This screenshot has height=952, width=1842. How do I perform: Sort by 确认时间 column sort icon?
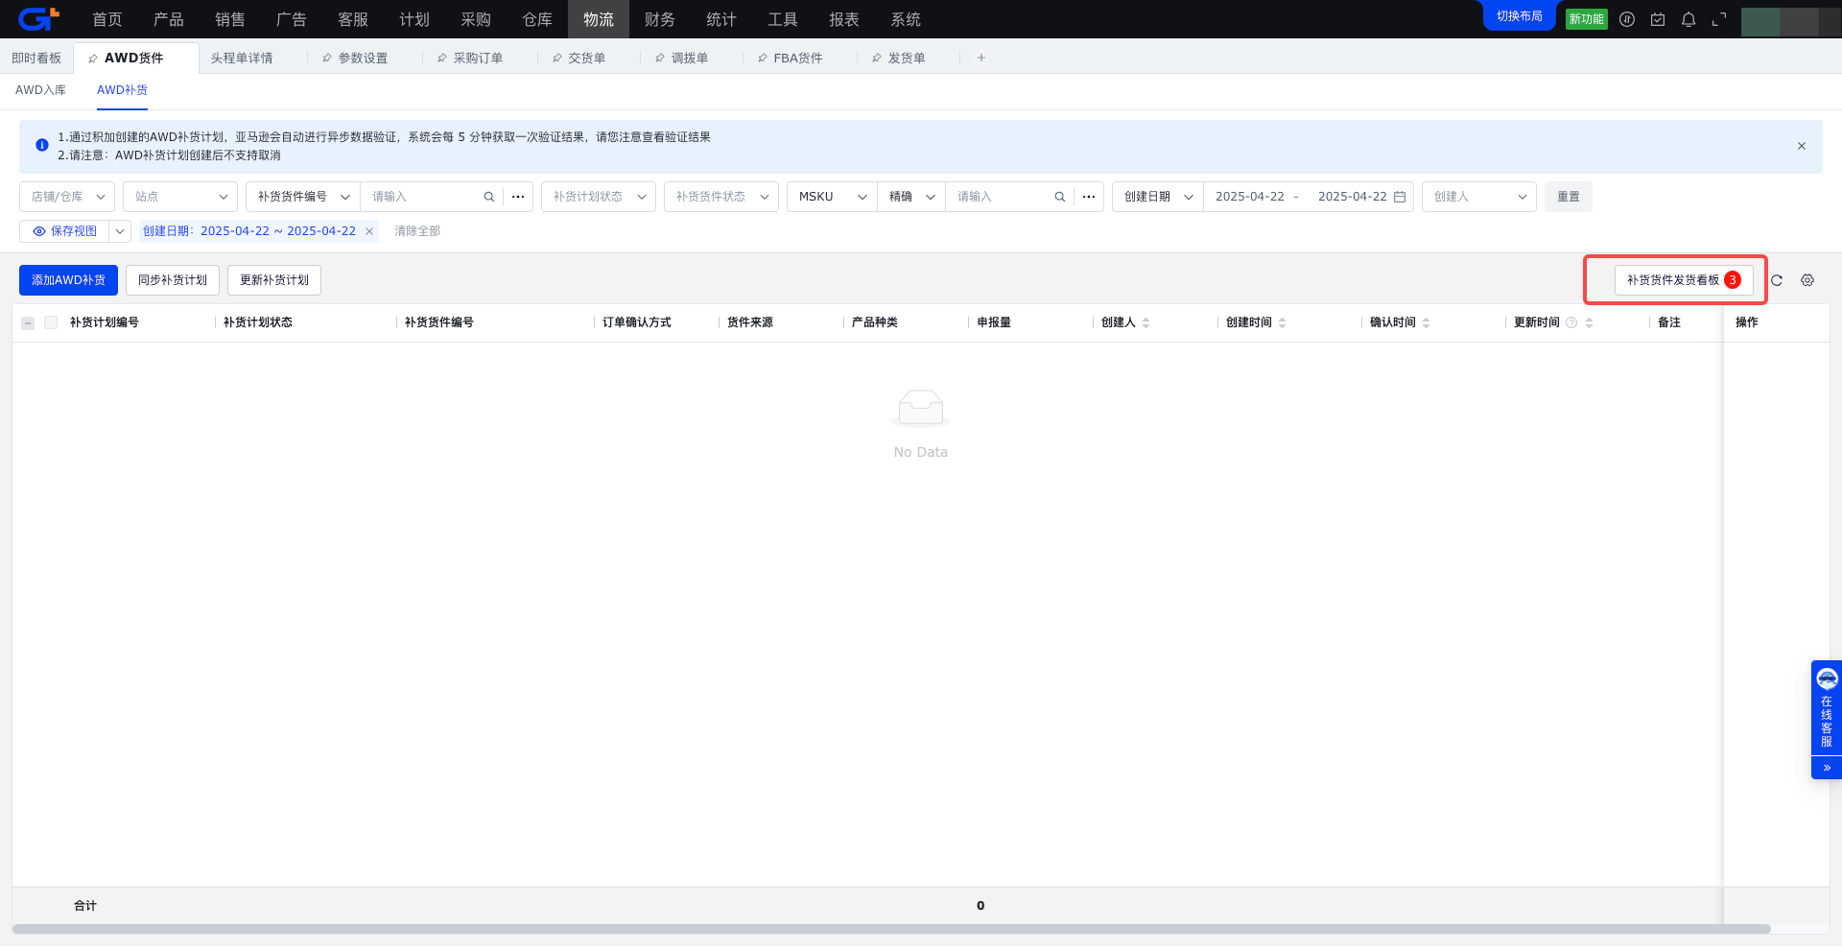tap(1427, 322)
